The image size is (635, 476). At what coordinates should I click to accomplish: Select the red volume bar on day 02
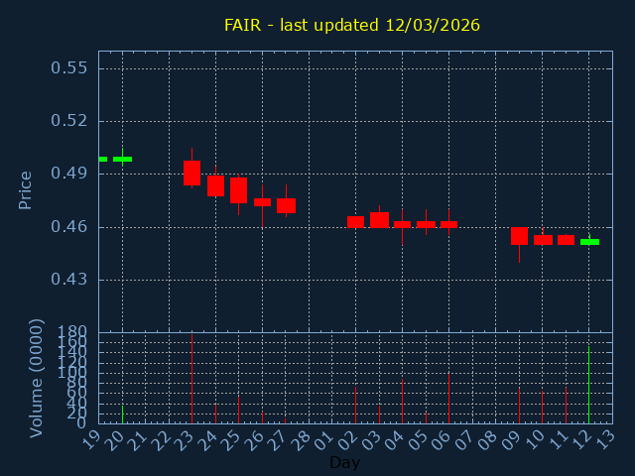click(355, 404)
